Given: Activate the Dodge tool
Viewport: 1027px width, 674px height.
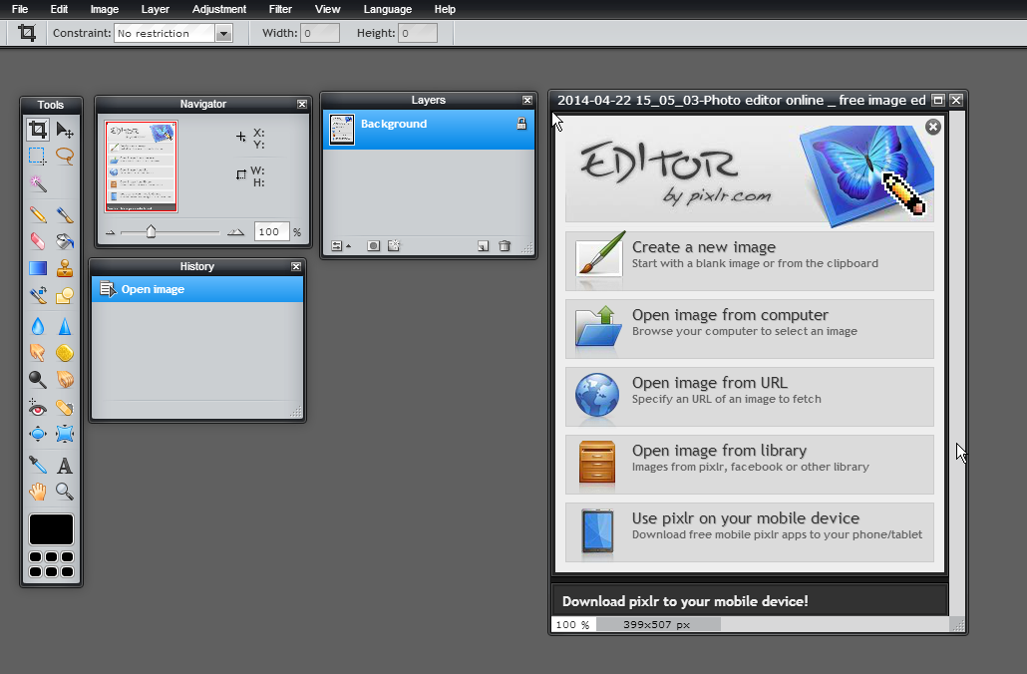Looking at the screenshot, I should pyautogui.click(x=37, y=379).
